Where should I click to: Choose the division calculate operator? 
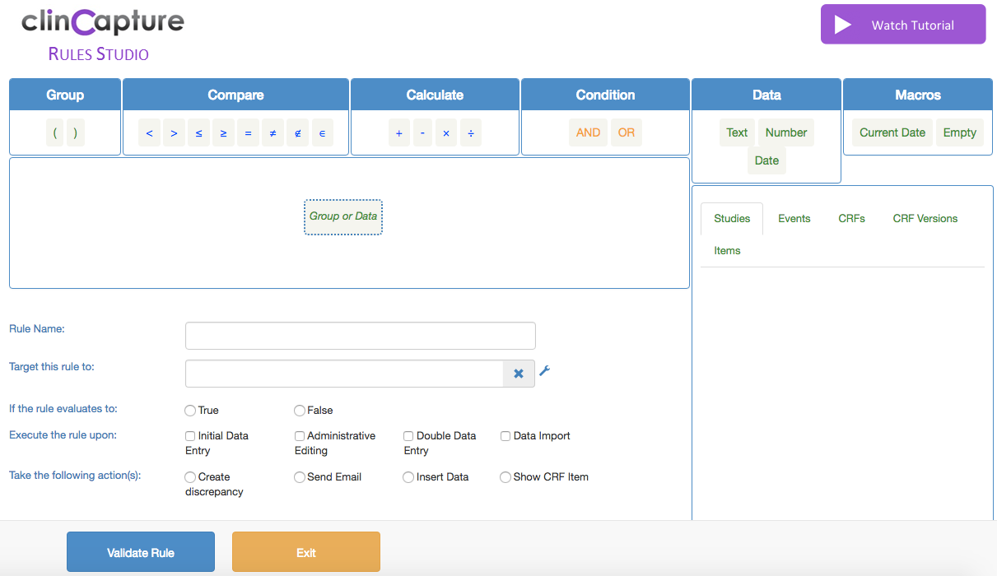471,132
